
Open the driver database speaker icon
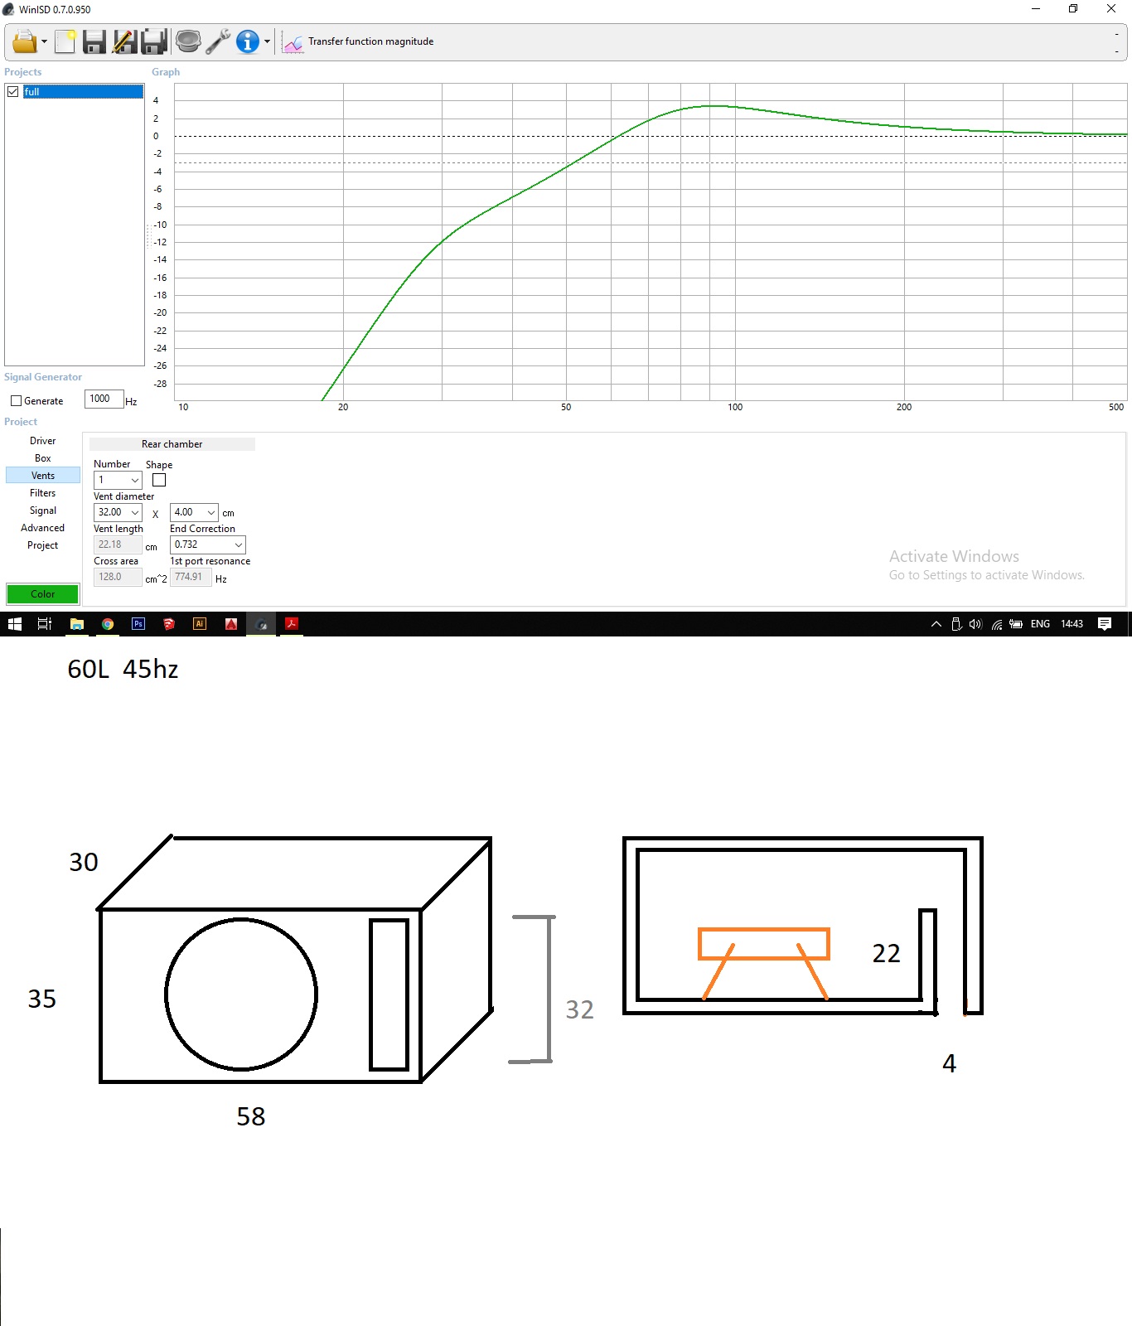[x=188, y=41]
